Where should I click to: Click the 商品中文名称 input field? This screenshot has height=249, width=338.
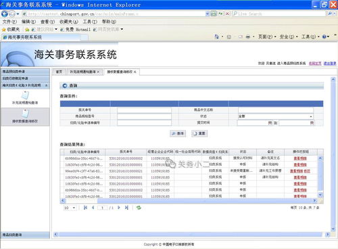[x=276, y=110]
